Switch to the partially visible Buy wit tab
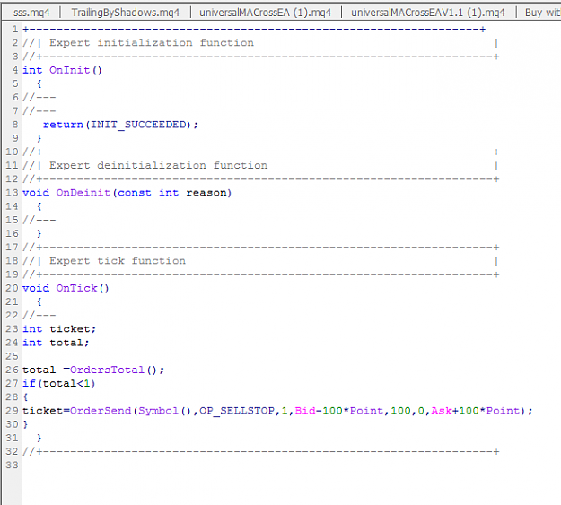Screen dimensions: 561x505 (x=542, y=13)
